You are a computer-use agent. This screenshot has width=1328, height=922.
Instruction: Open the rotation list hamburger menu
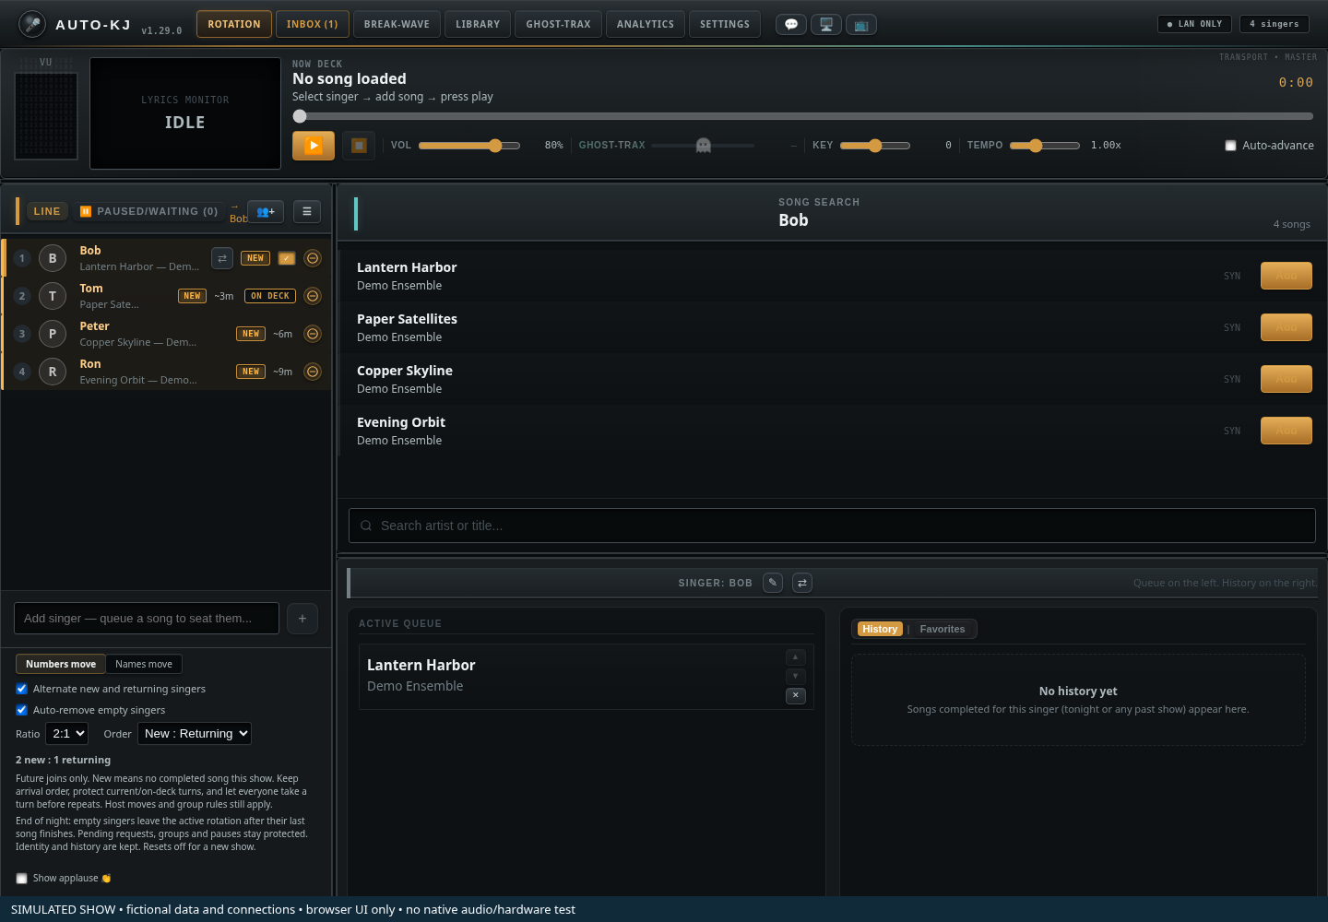point(307,212)
